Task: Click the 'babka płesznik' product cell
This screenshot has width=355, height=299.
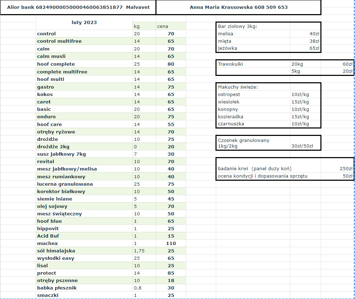Action: pyautogui.click(x=84, y=288)
